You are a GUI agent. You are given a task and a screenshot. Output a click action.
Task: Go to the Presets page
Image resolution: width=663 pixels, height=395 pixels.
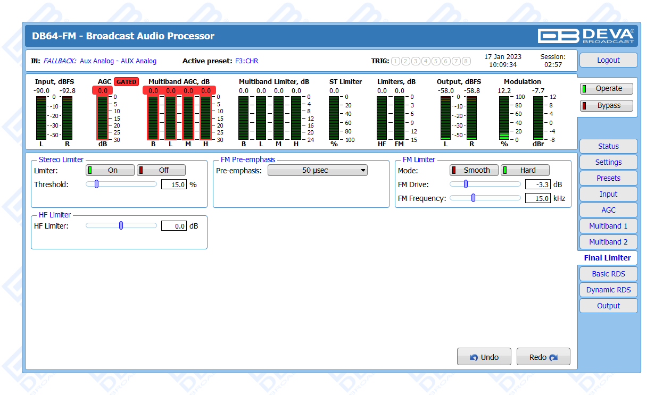coord(608,178)
